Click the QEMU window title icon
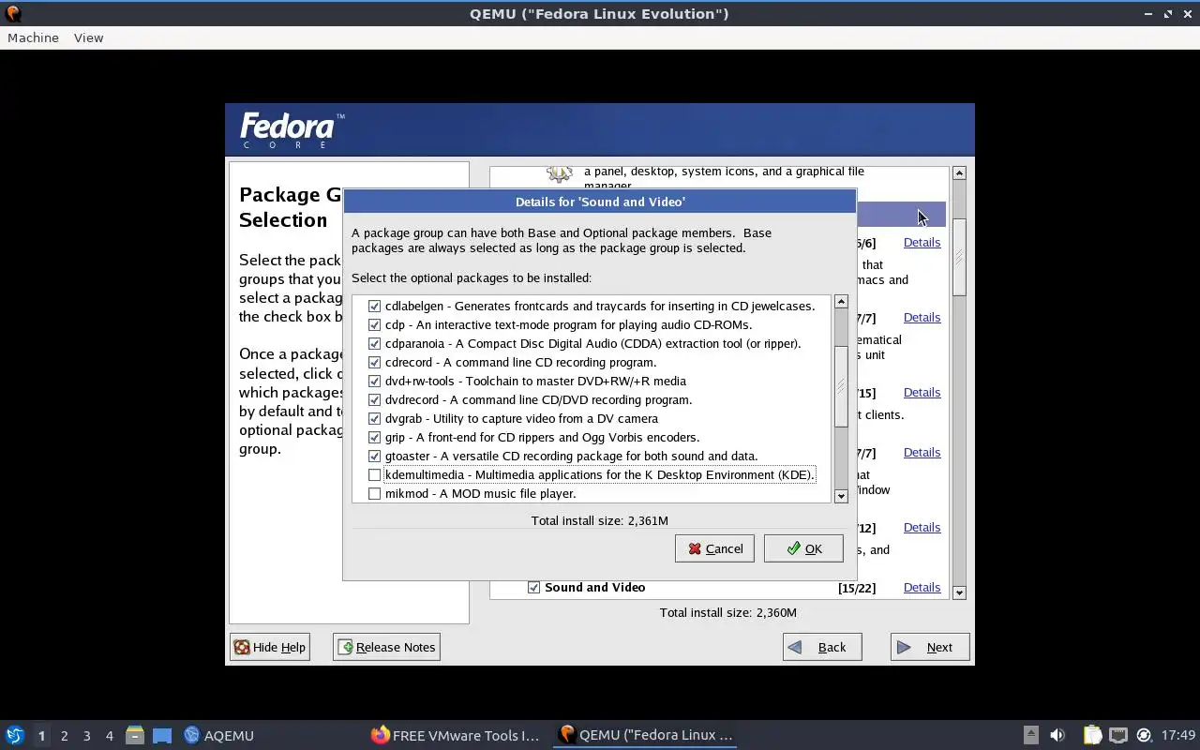This screenshot has height=750, width=1200. [x=11, y=13]
